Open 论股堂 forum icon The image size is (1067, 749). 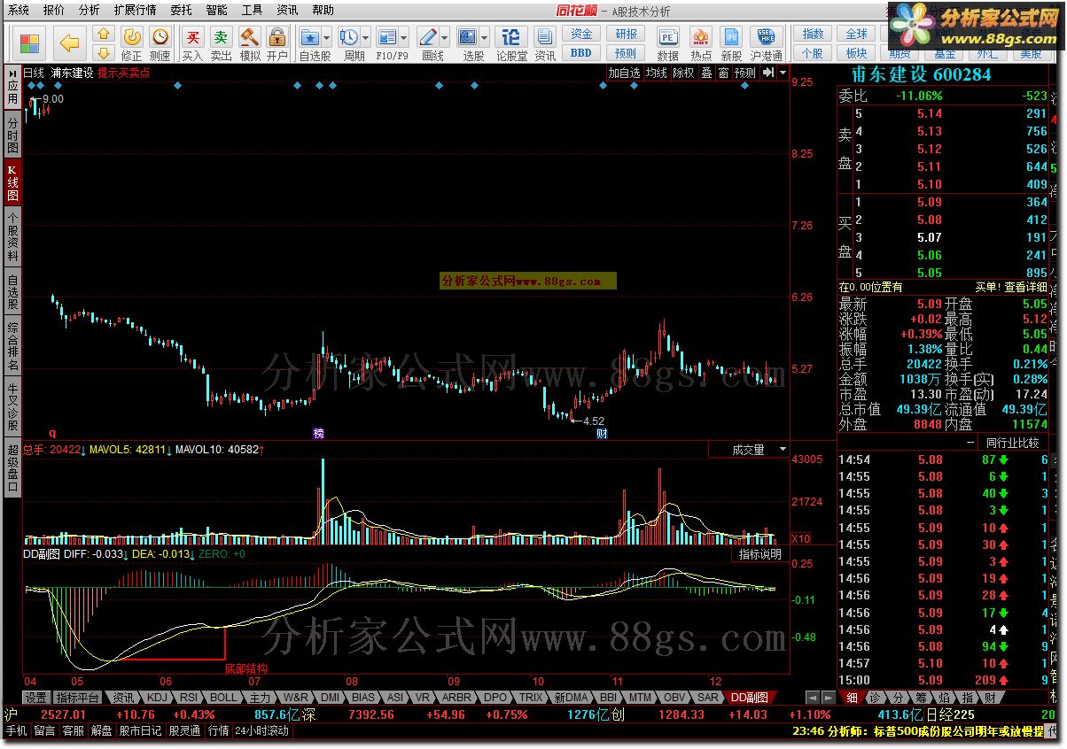pyautogui.click(x=510, y=42)
